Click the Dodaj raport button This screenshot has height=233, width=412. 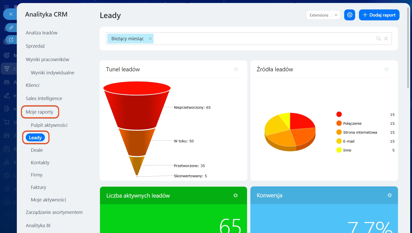pos(379,15)
